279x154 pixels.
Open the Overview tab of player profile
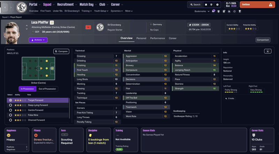tap(127, 38)
